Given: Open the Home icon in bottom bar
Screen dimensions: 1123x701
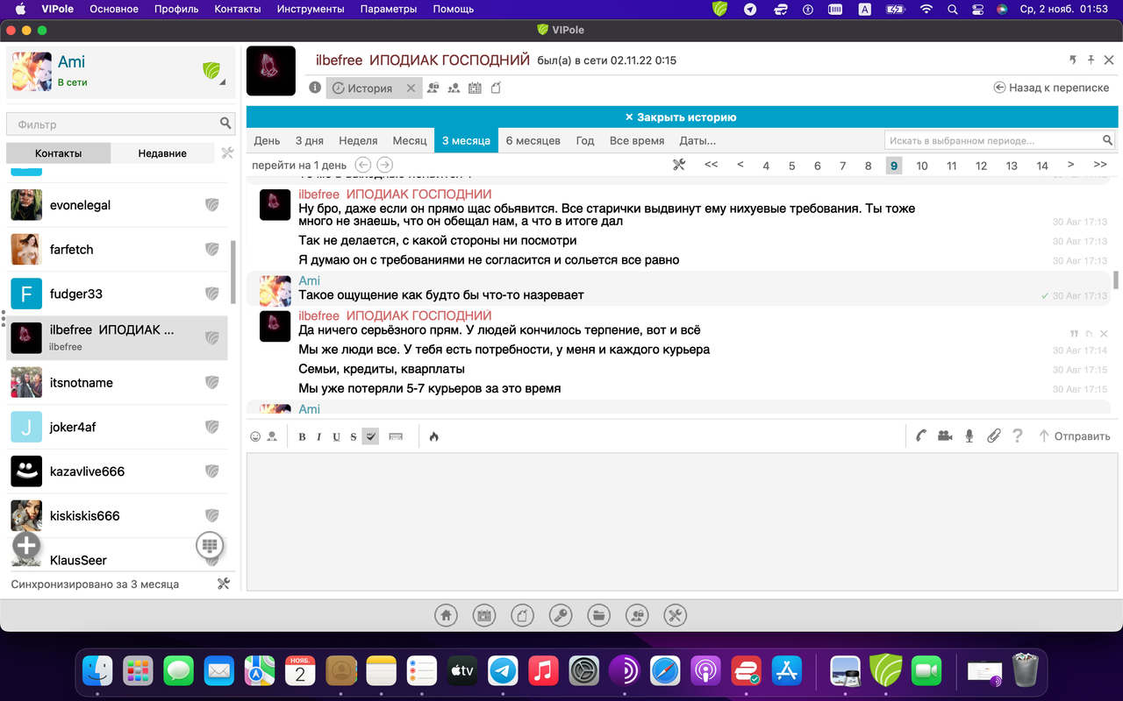Looking at the screenshot, I should click(x=446, y=615).
